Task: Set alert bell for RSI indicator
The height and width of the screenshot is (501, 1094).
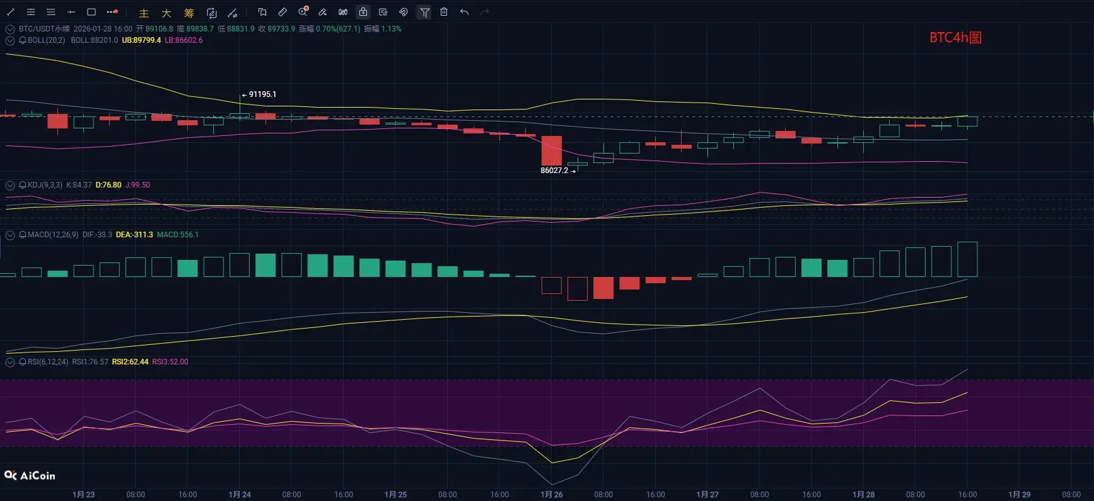Action: click(x=23, y=362)
